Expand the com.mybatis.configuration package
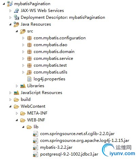Viewport: 137px width, 159px height. pos(23,38)
